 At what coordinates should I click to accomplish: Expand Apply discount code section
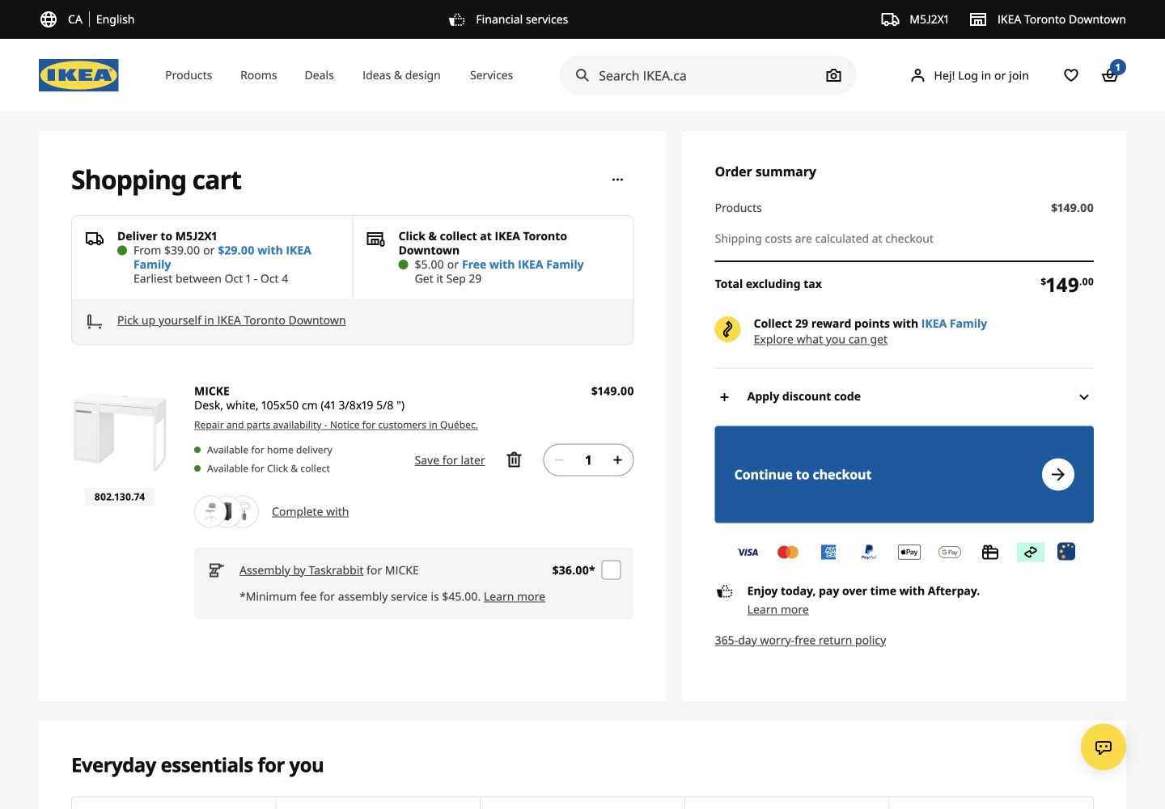(x=904, y=397)
